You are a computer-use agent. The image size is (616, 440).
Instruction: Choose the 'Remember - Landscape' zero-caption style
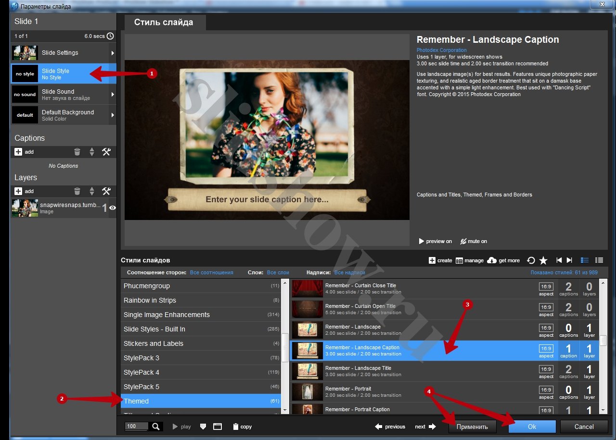coord(445,330)
